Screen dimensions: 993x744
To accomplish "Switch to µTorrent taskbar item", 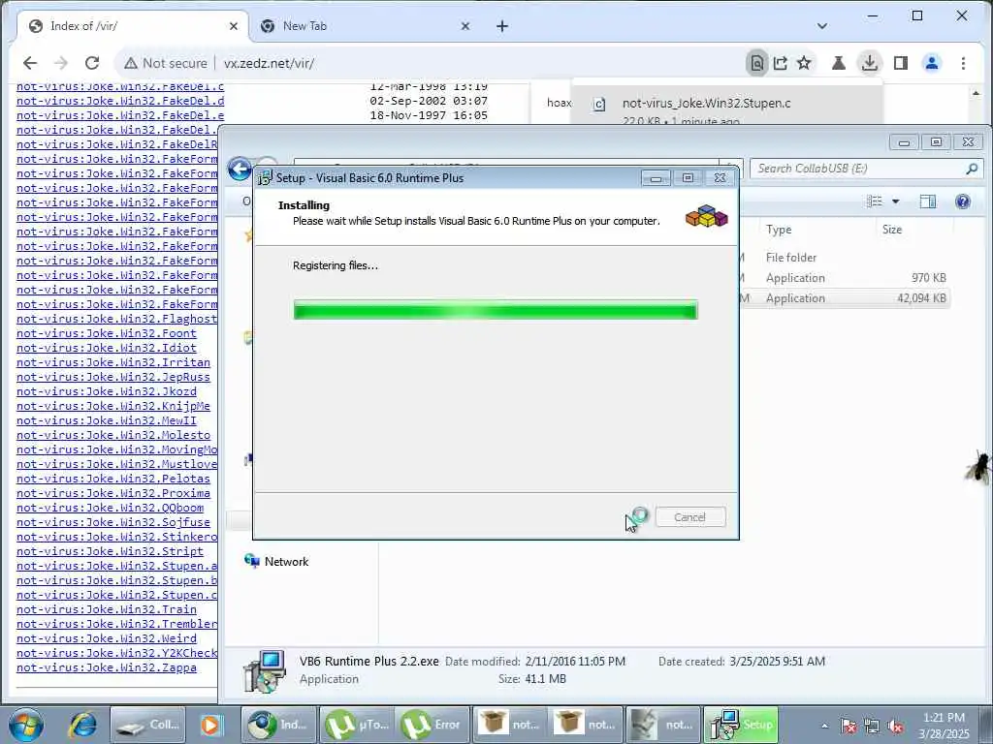I will 357,725.
